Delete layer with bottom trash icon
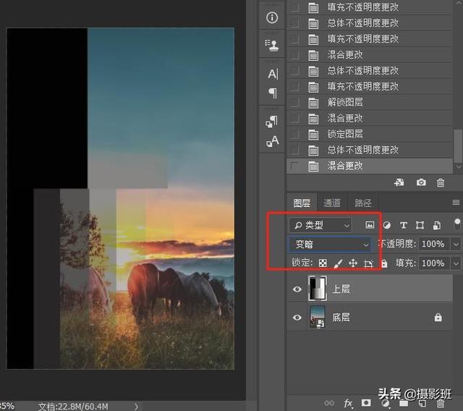The width and height of the screenshot is (463, 411). tap(441, 404)
